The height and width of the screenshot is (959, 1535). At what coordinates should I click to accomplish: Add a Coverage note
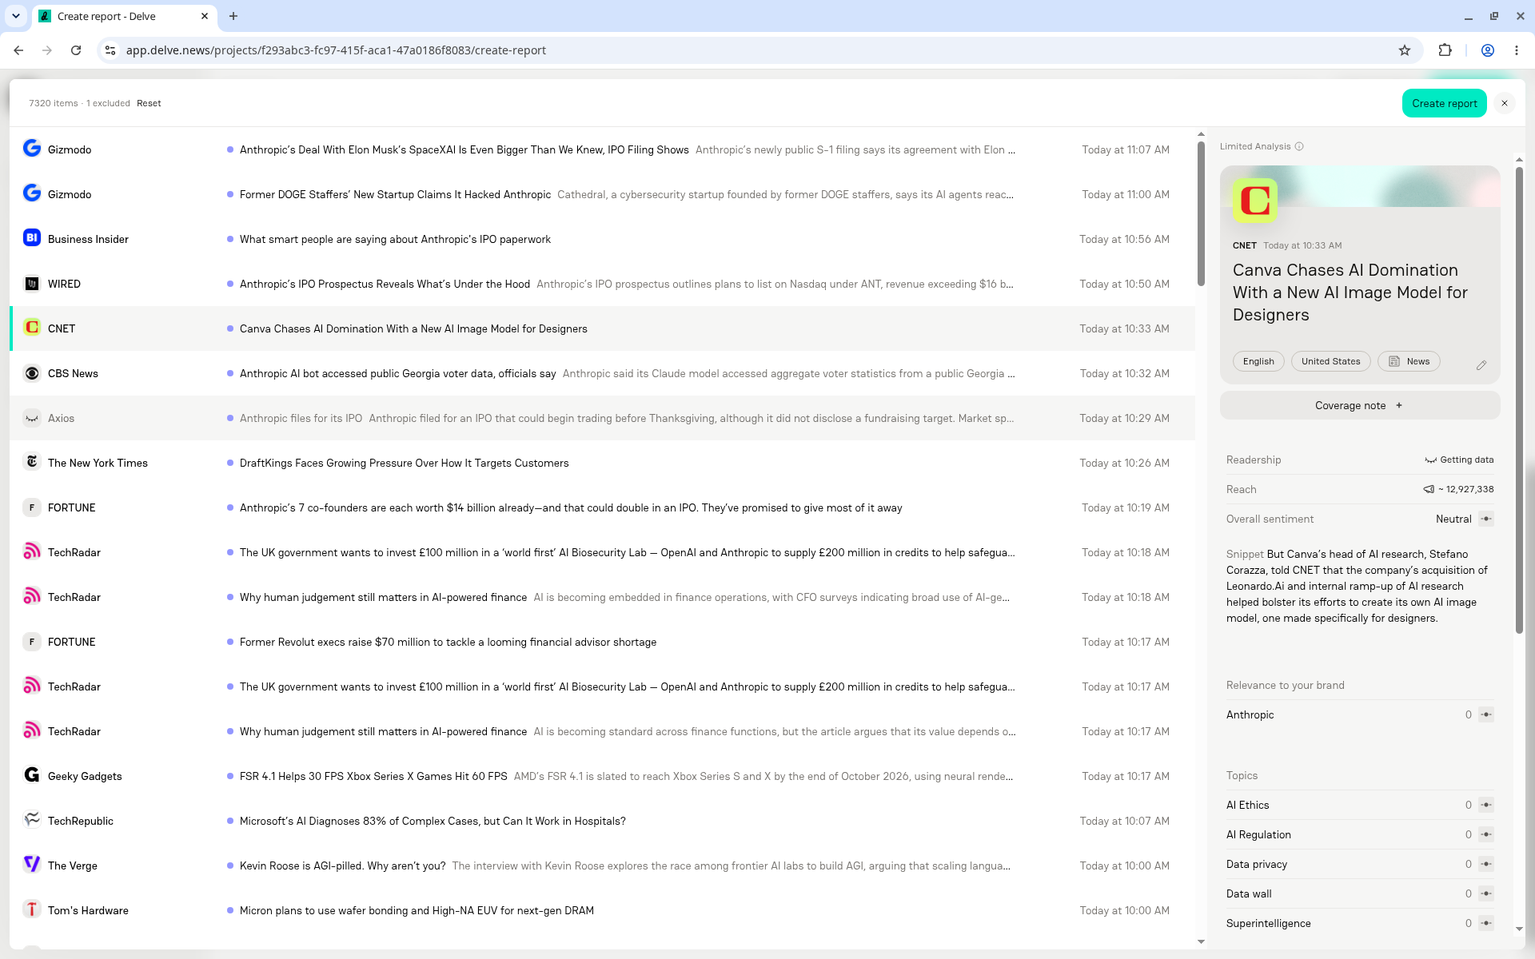(1359, 405)
